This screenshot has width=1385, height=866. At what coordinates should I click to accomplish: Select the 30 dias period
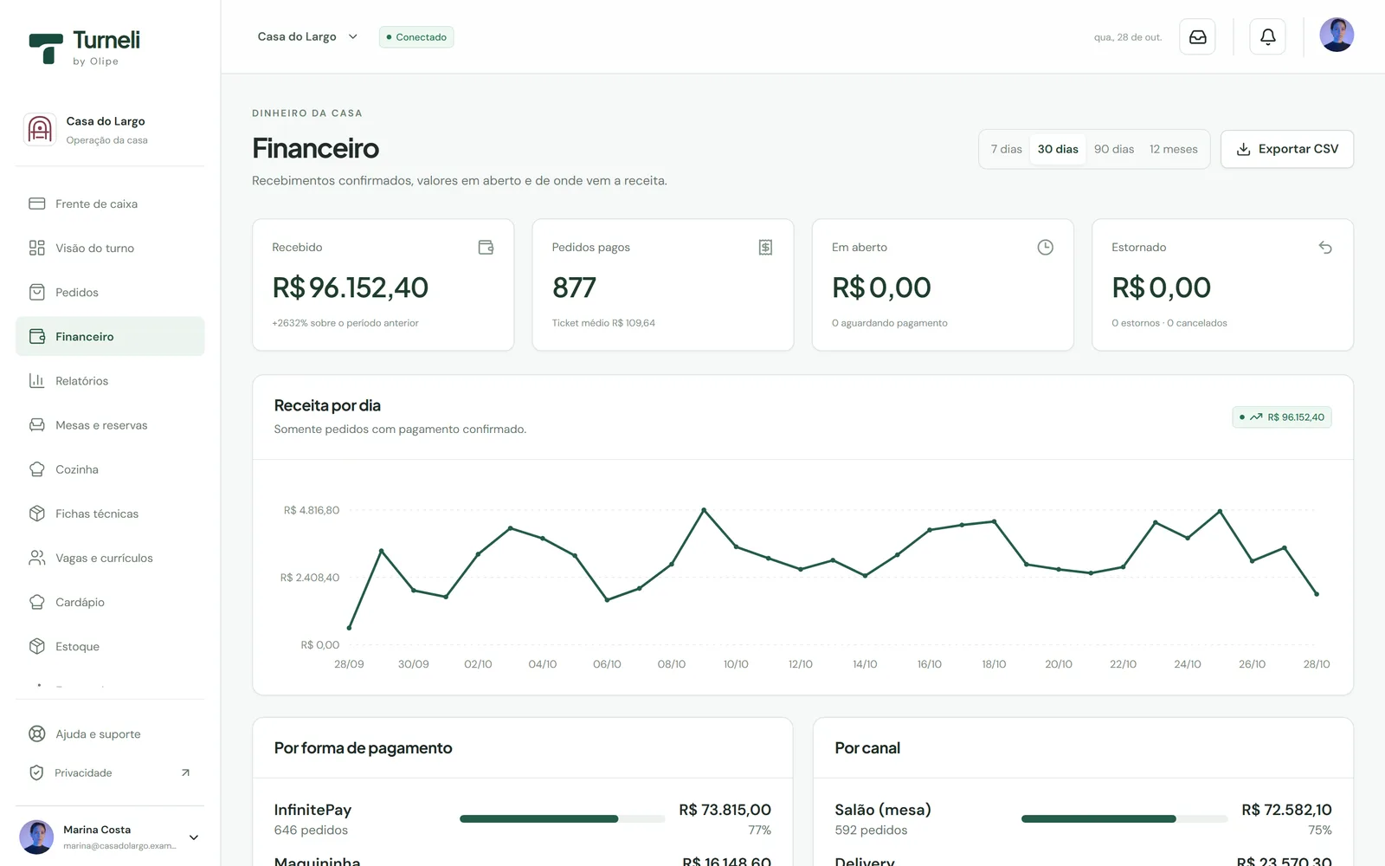point(1058,149)
